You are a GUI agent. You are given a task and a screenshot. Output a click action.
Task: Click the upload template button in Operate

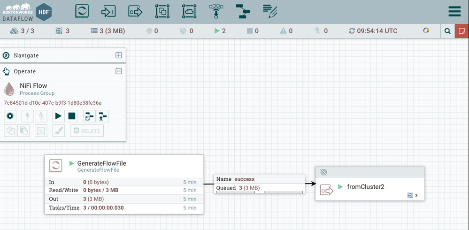103,115
